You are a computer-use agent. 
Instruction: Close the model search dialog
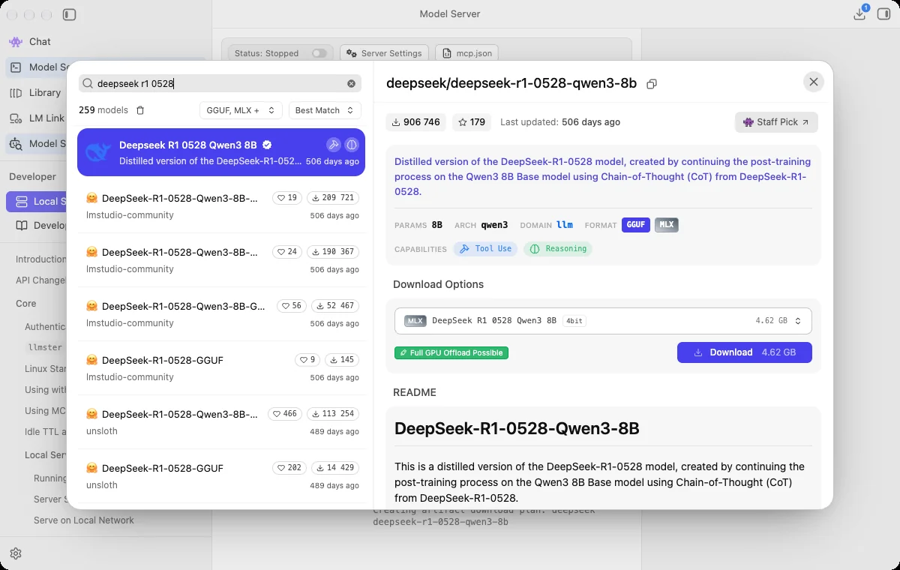pyautogui.click(x=813, y=82)
